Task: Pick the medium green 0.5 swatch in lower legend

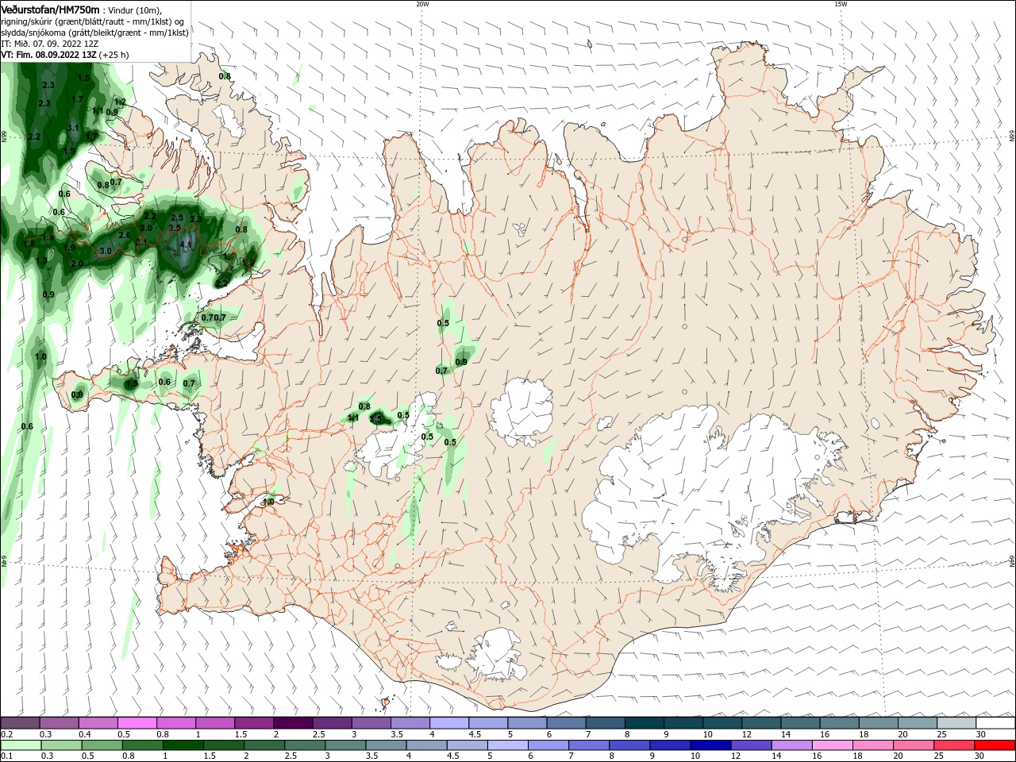Action: tap(102, 745)
